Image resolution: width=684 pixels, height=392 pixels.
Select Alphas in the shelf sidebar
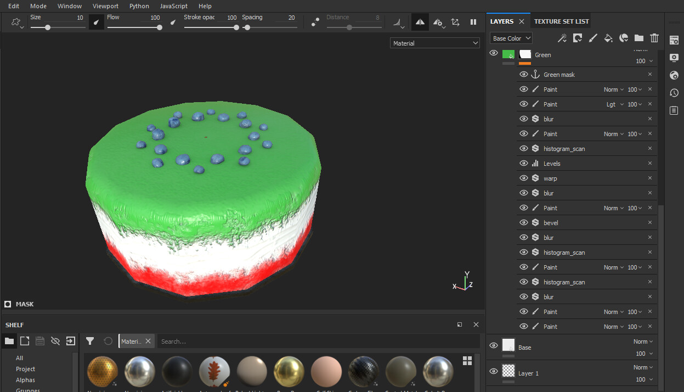[x=25, y=379]
